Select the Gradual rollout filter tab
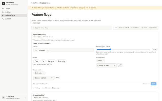This screenshot has width=162, height=101. click(x=124, y=28)
